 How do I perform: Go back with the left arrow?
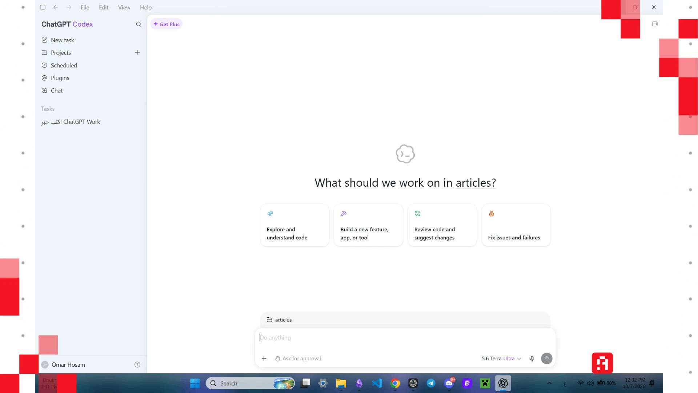coord(56,7)
